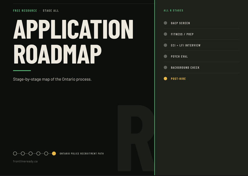
Task: Click the Ontario Police Recruitment Path label
Action: tap(82, 153)
